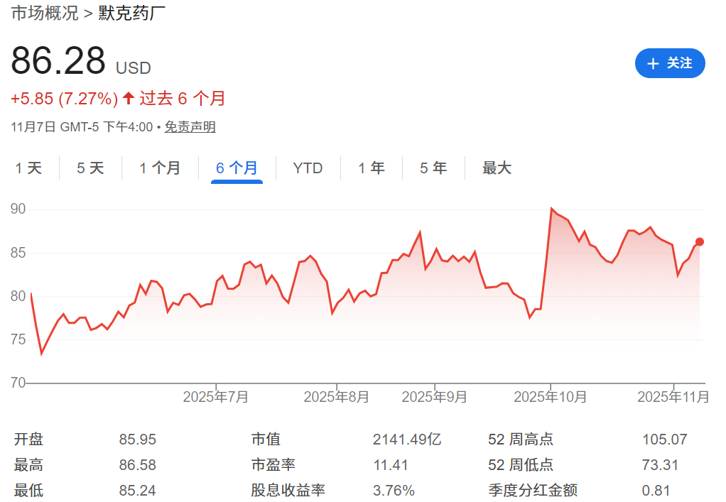Click the red endpoint dot on the chart
Image resolution: width=726 pixels, height=502 pixels.
tap(699, 241)
